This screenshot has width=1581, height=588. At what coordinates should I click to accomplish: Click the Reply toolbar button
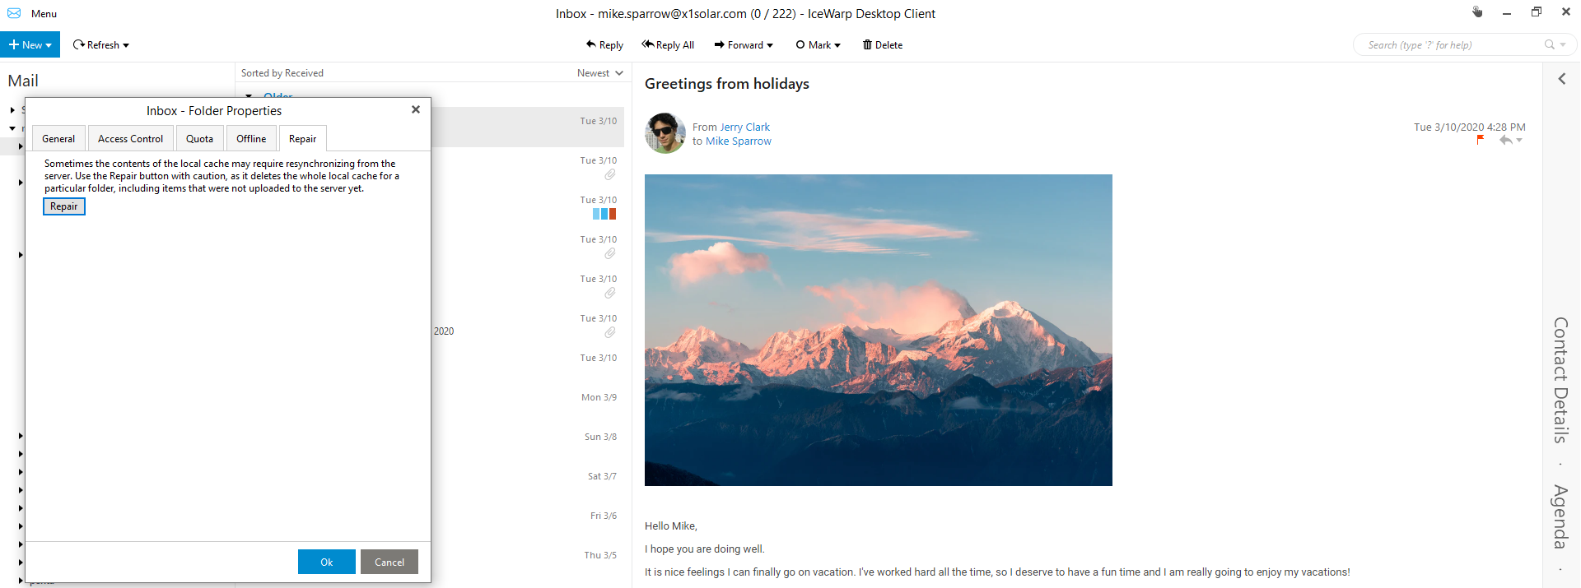click(x=604, y=45)
